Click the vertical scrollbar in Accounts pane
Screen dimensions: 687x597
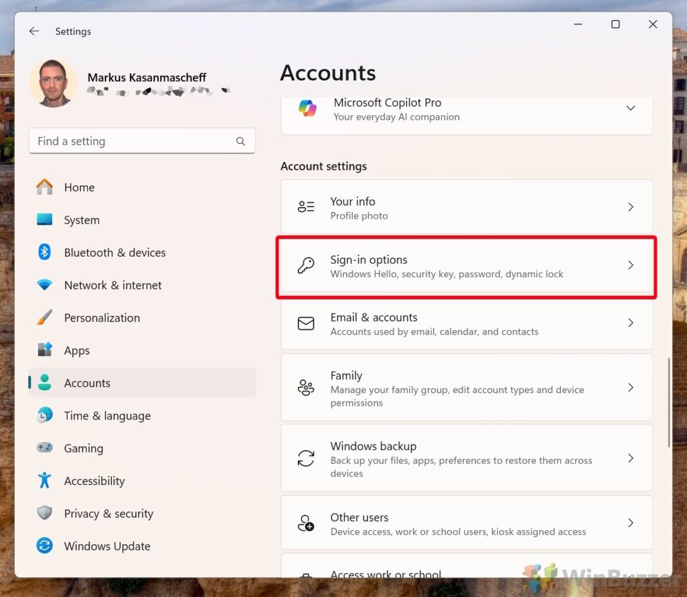pos(668,402)
